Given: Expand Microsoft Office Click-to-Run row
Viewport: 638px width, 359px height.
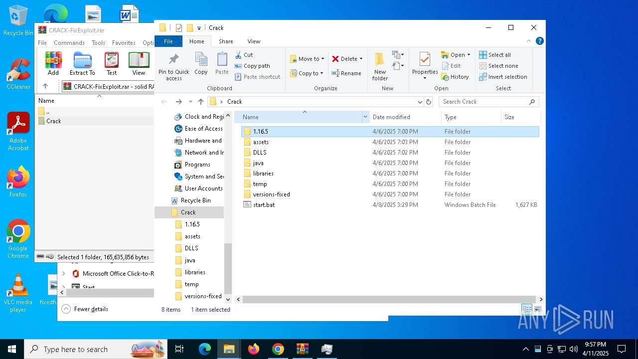Looking at the screenshot, I should 63,274.
